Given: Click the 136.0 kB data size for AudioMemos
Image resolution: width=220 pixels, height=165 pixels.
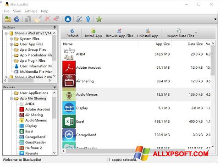Looking at the screenshot, I should pyautogui.click(x=196, y=94).
